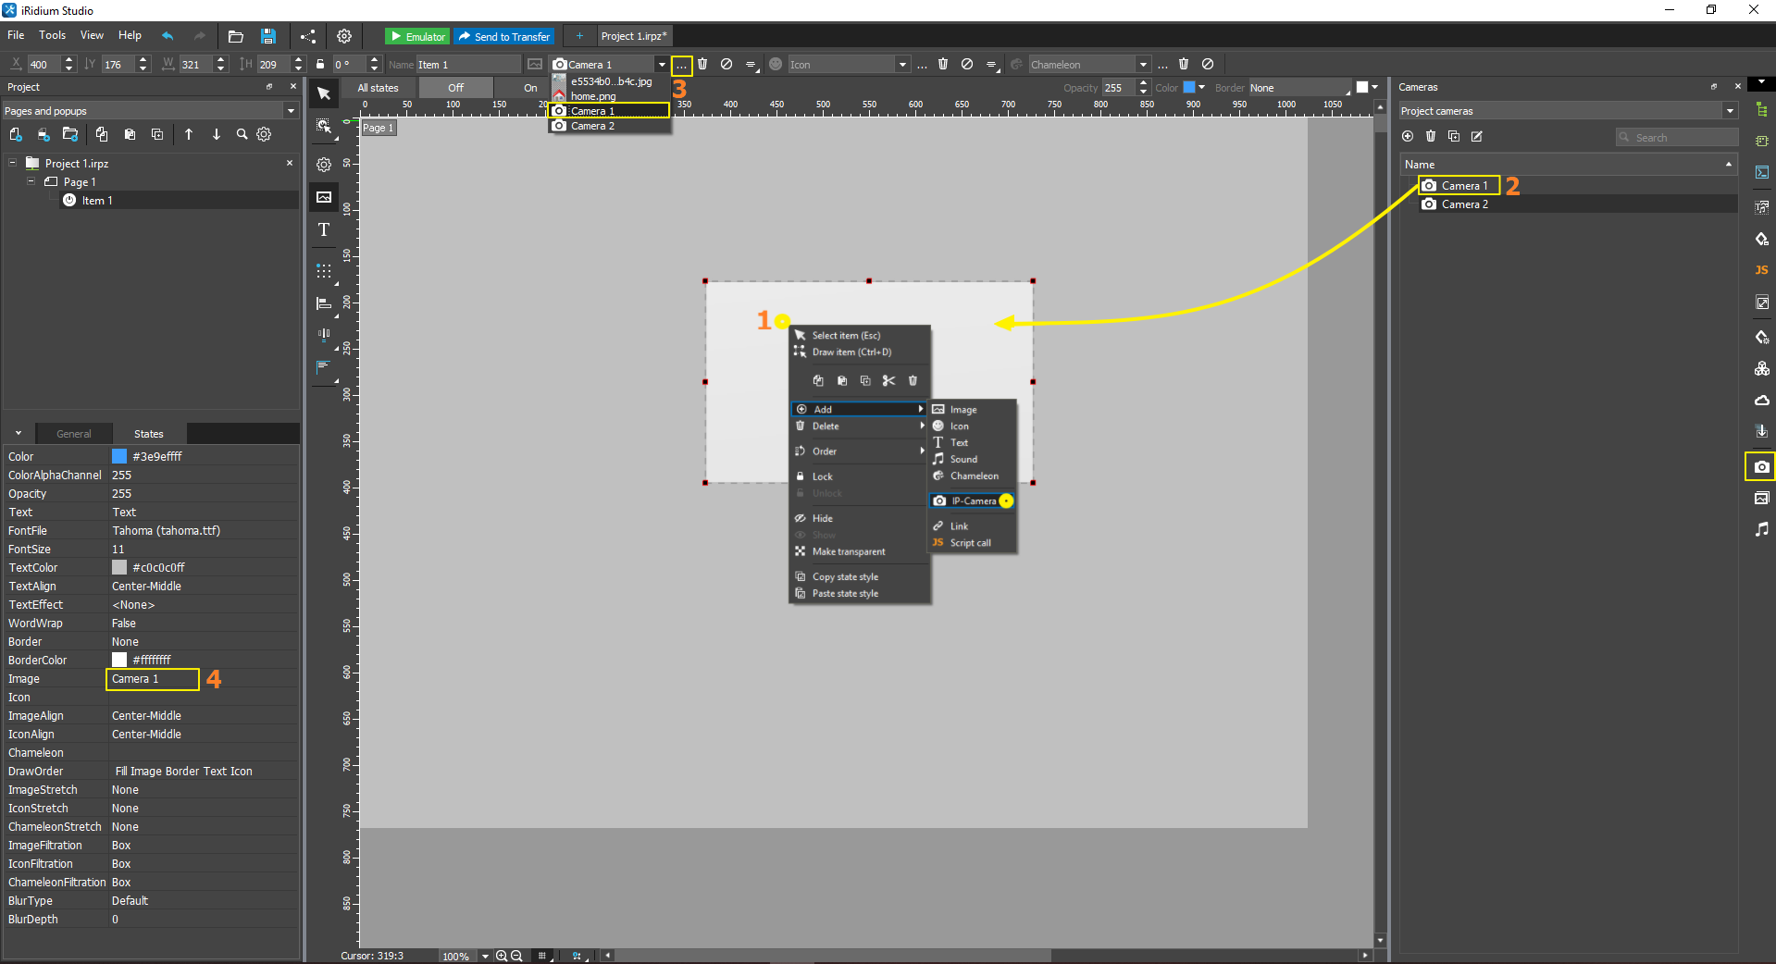The image size is (1776, 964).
Task: Open the IP-Cameras panel in the right sidebar
Action: 1761,467
